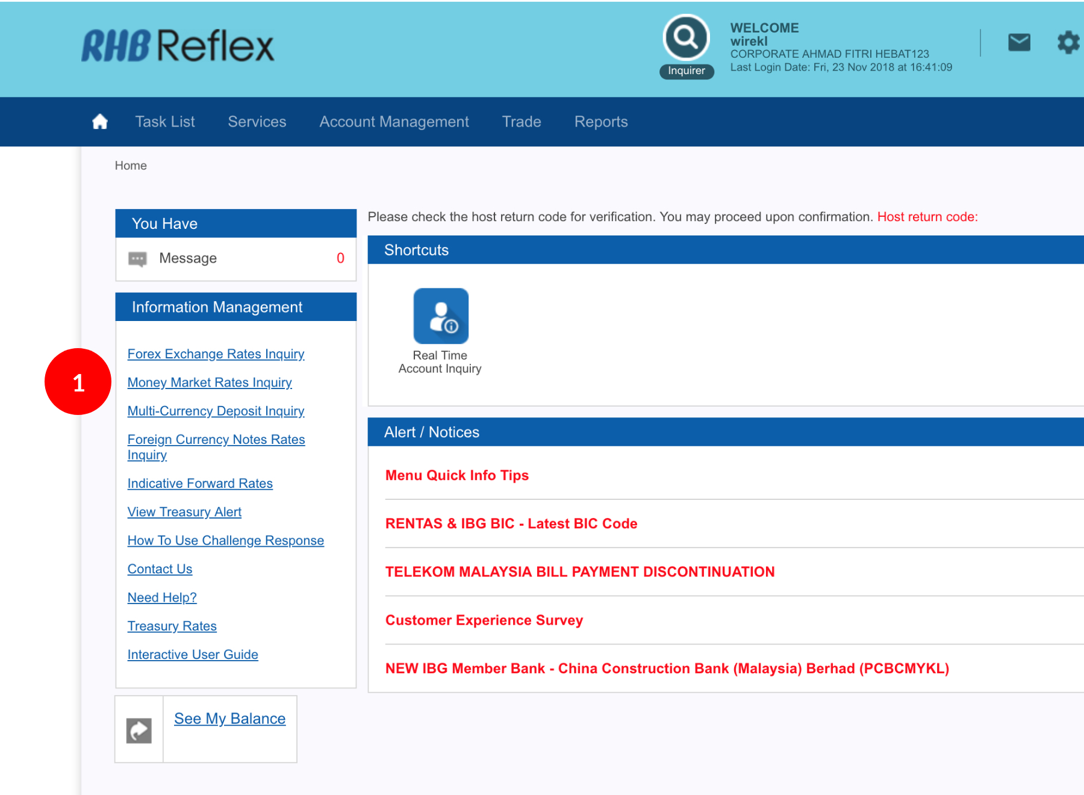The height and width of the screenshot is (795, 1084).
Task: Open Forex Exchange Rates Inquiry link
Action: pyautogui.click(x=216, y=354)
